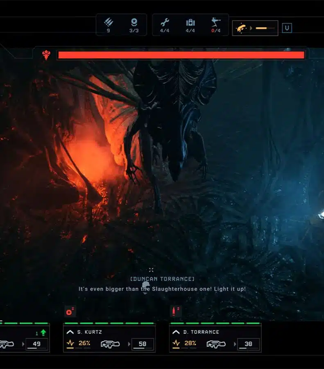This screenshot has width=324, height=369.
Task: Click the pulse rifle icon on the leftmost card
Action: [7, 344]
